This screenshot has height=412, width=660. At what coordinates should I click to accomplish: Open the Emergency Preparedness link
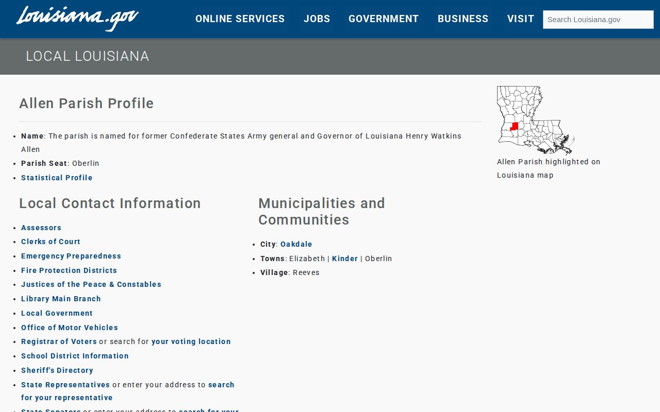point(71,256)
